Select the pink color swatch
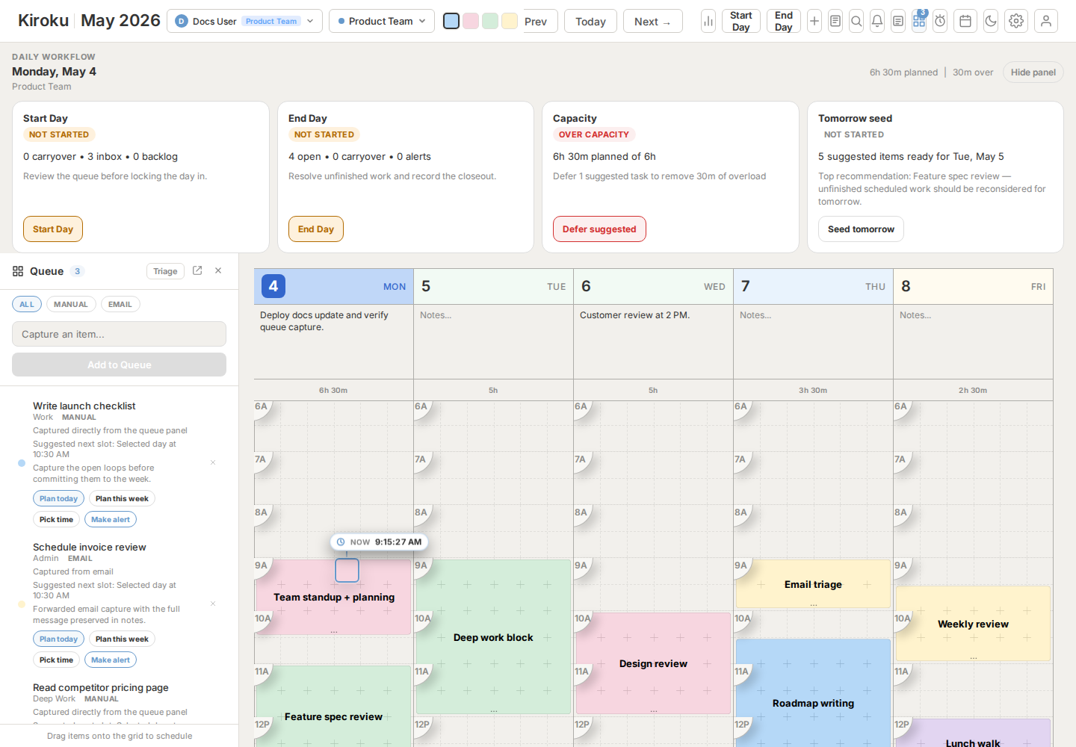The width and height of the screenshot is (1076, 747). click(x=471, y=21)
